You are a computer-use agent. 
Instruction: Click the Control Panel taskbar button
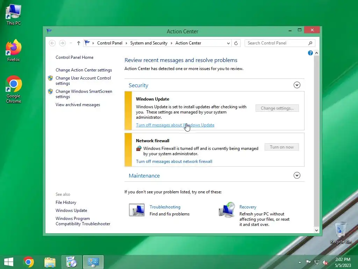pos(93,262)
